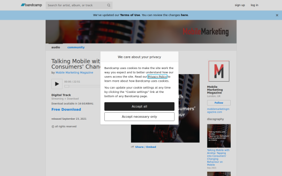Image resolution: width=282 pixels, height=176 pixels.
Task: Click the Mobile Marketing Magazine name in the sidebar
Action: pos(215,90)
